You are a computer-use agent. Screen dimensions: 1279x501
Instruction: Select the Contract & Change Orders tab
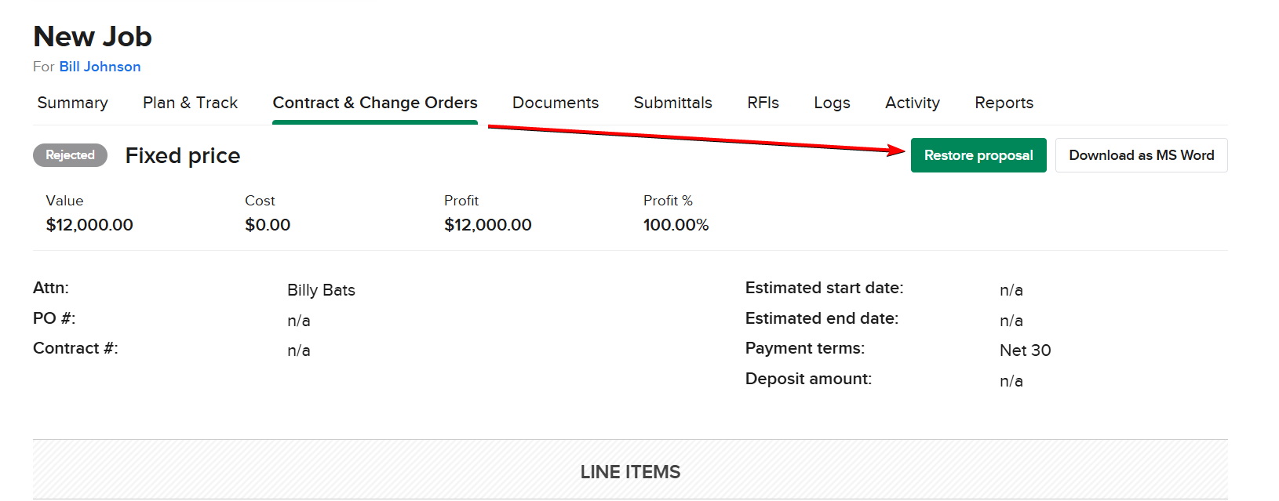click(375, 103)
